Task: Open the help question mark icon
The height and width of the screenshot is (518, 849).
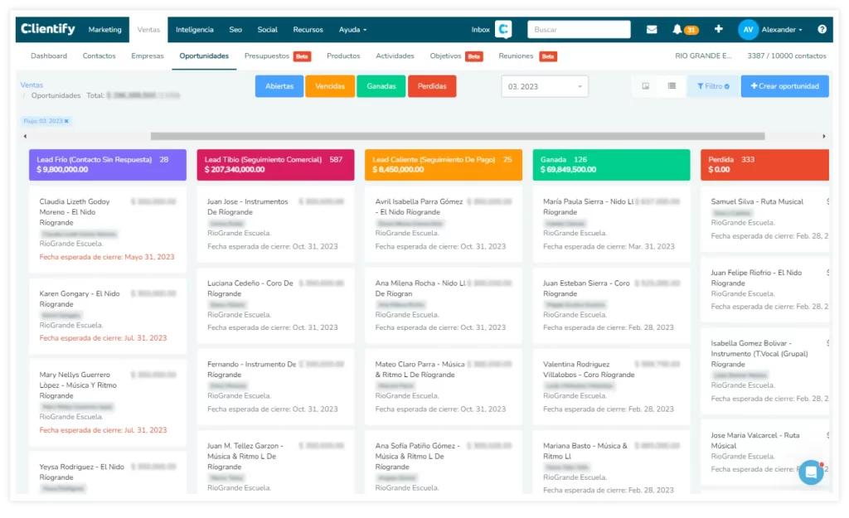Action: (x=822, y=30)
